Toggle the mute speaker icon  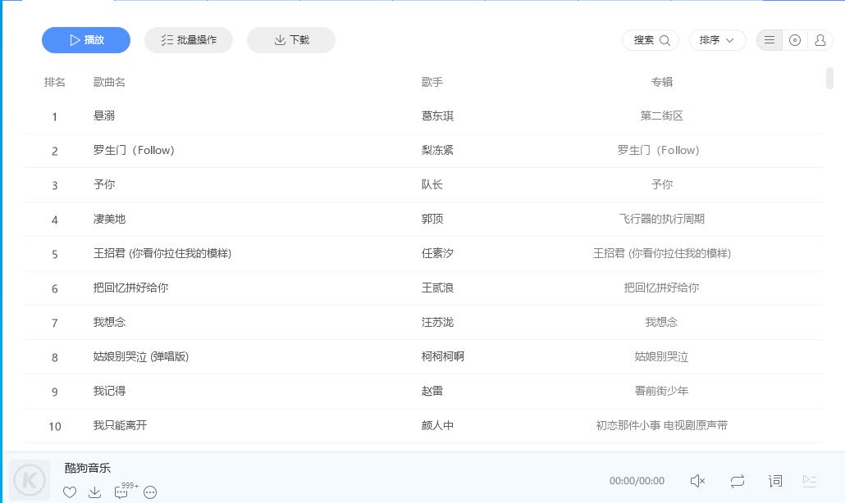(697, 481)
